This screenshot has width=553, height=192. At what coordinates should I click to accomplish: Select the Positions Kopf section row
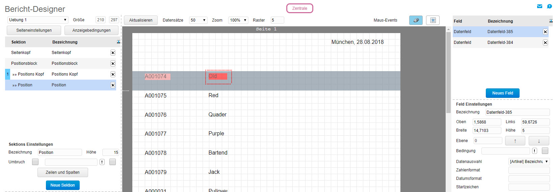61,74
